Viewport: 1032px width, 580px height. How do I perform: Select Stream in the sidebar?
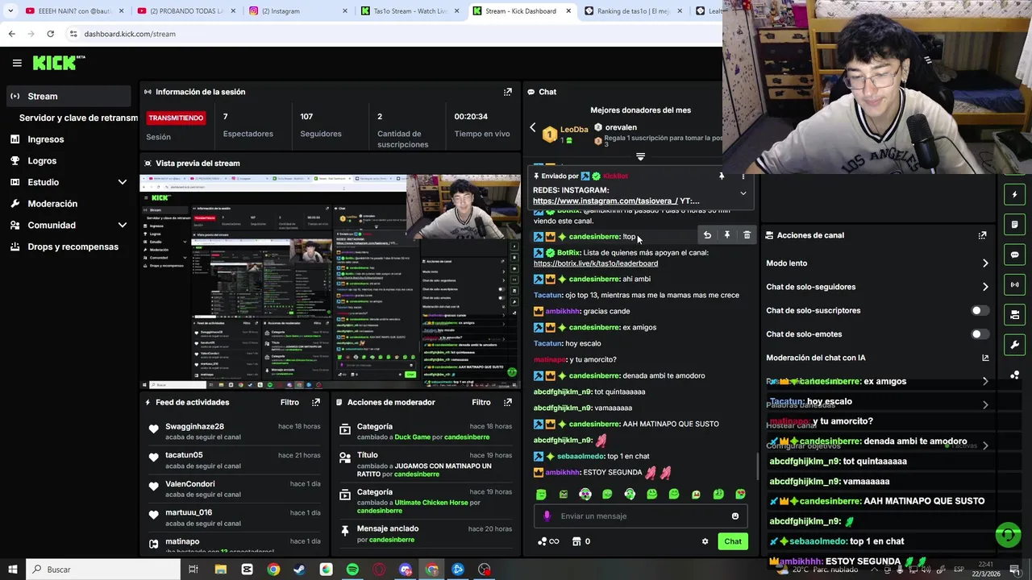tap(68, 96)
